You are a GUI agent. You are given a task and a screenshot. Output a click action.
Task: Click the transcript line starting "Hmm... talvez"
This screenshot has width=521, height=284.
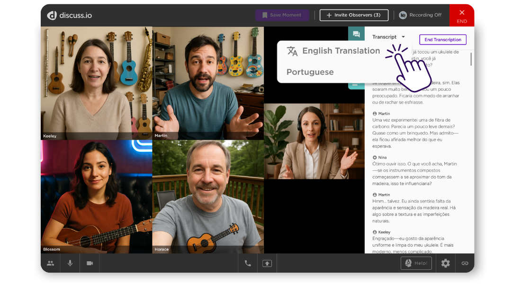411,201
